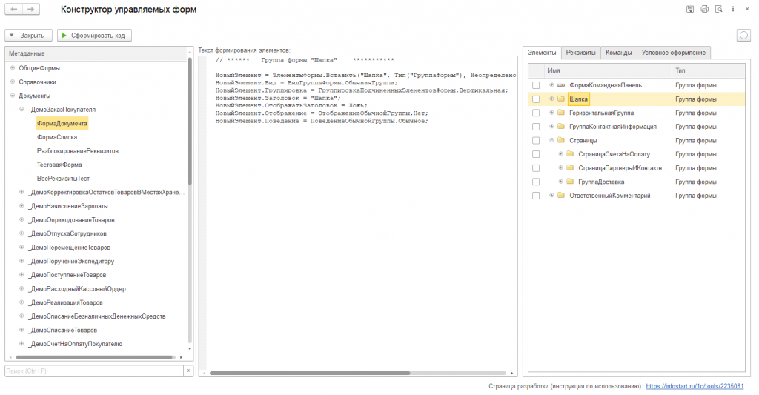Viewport: 759px width, 395px height.
Task: Click the back navigation arrow
Action: coord(13,10)
